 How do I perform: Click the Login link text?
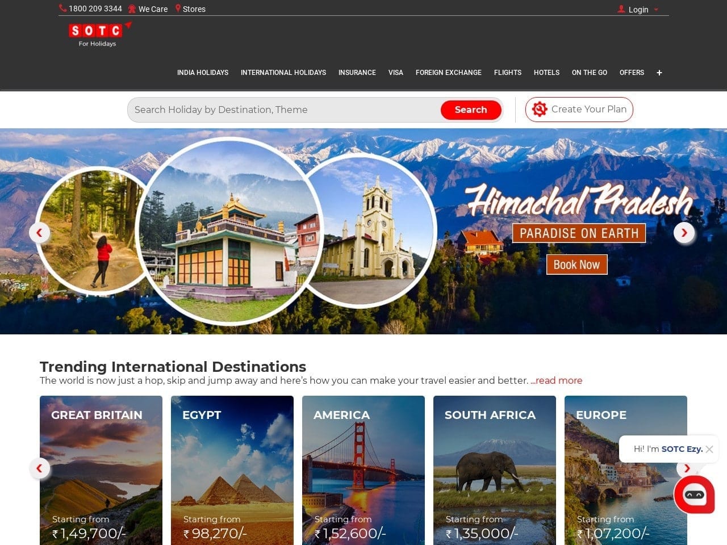(638, 10)
